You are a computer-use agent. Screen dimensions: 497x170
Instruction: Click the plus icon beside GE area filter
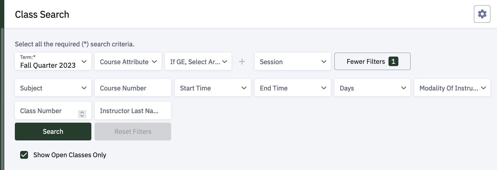(x=242, y=61)
